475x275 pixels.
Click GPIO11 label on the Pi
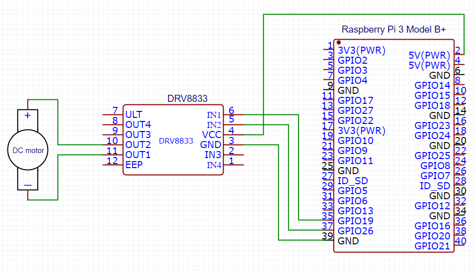pos(355,161)
